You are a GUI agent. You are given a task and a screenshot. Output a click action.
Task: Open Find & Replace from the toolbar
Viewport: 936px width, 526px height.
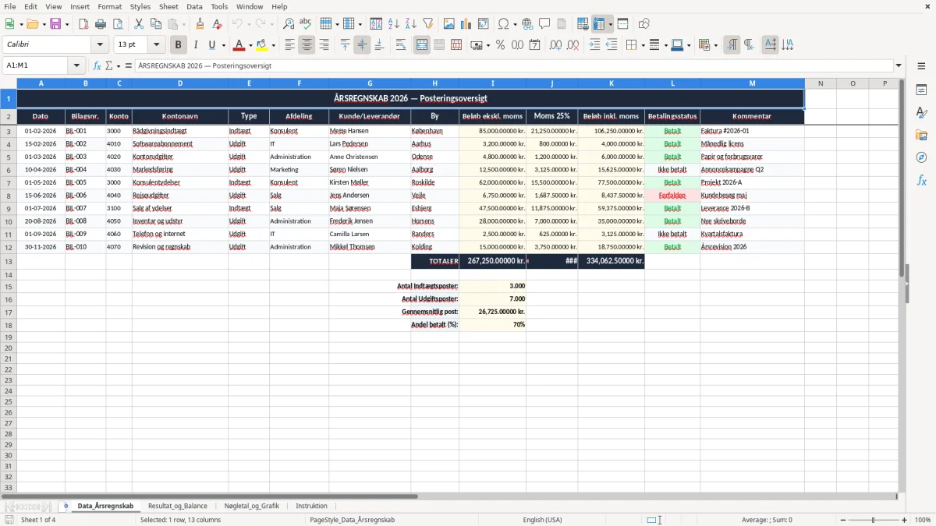point(289,24)
